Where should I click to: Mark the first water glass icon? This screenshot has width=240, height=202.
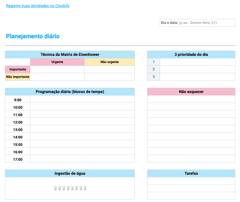click(x=55, y=188)
